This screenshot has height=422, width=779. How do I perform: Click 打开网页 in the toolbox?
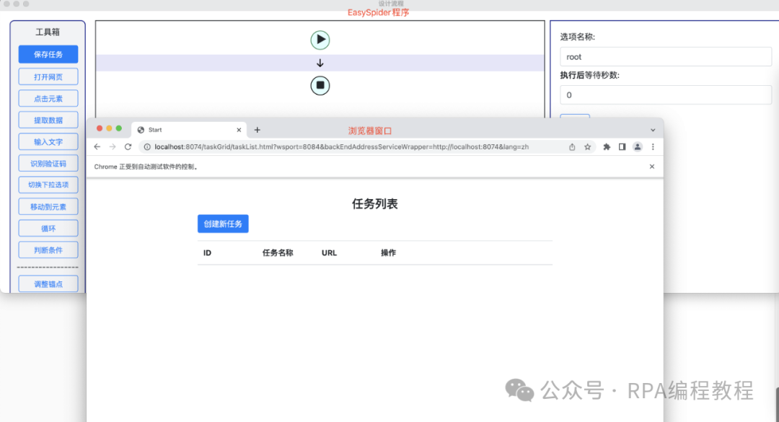click(48, 77)
